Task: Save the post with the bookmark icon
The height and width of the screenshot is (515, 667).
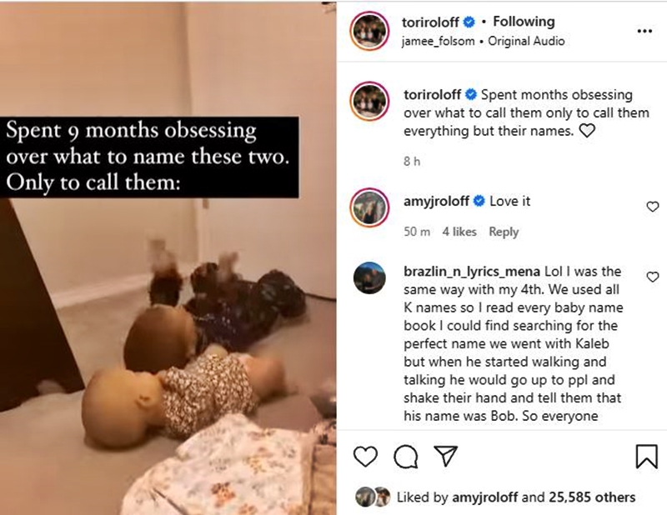Action: pyautogui.click(x=647, y=457)
